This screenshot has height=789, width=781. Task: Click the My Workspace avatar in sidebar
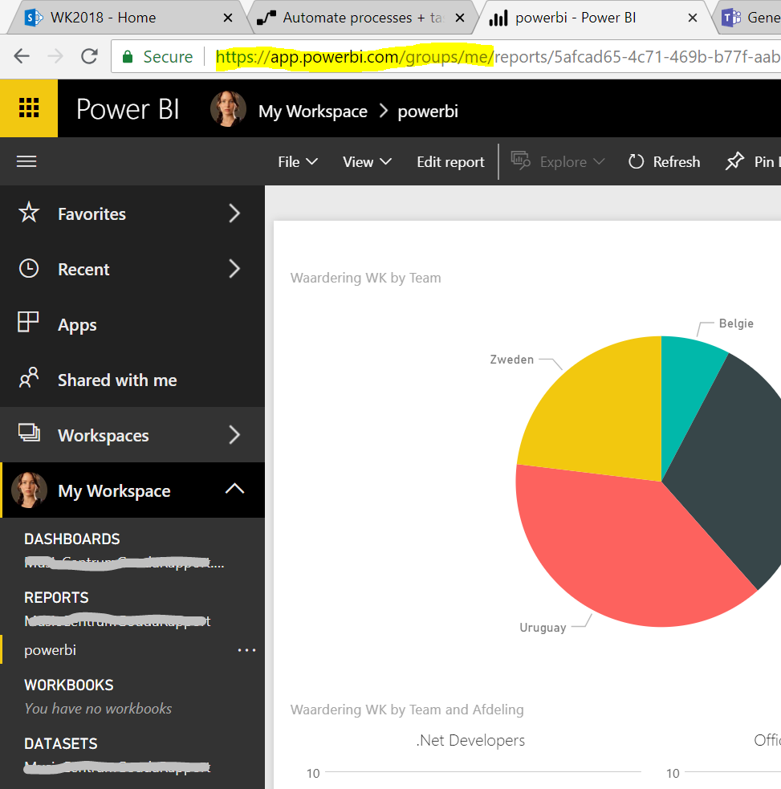[29, 490]
